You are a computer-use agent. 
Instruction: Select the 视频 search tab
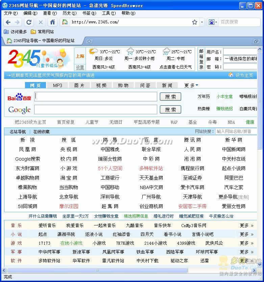pos(101,85)
